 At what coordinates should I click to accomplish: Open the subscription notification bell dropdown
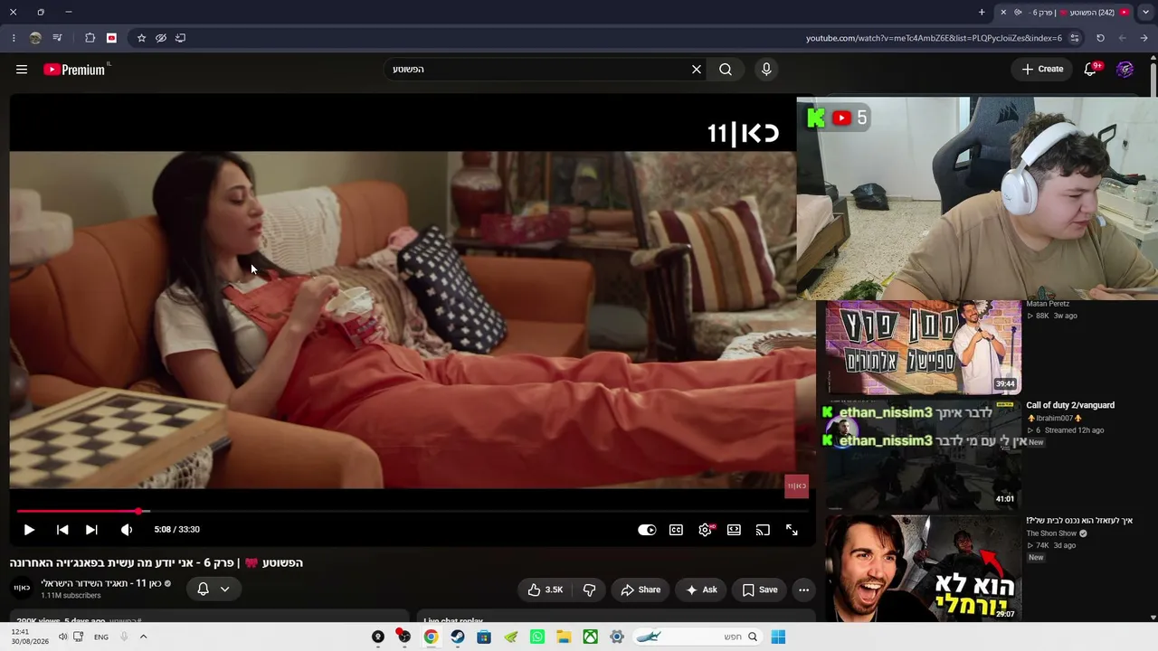click(x=214, y=590)
